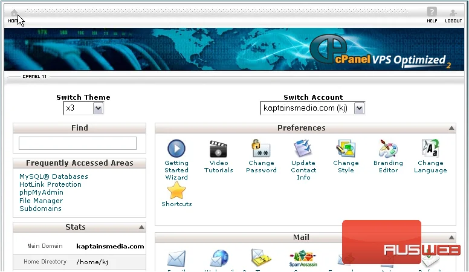Click the Logout icon

click(x=453, y=13)
